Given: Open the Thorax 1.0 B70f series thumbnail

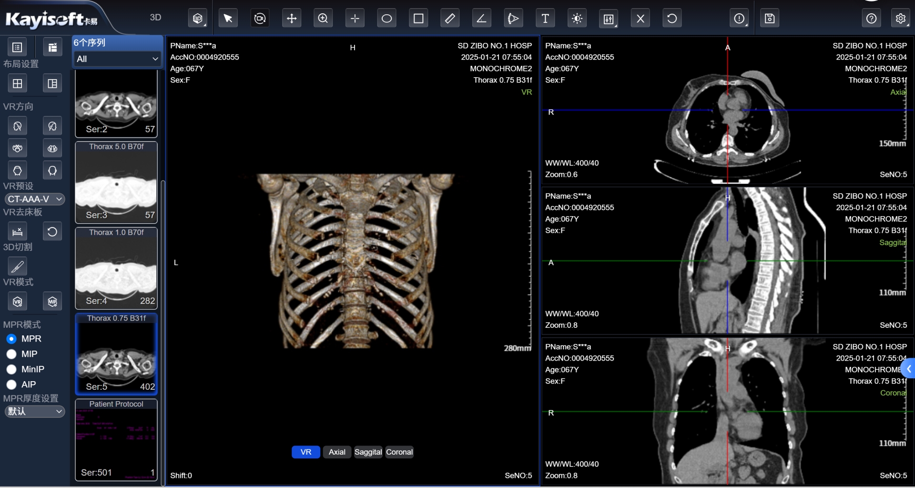Looking at the screenshot, I should tap(116, 268).
